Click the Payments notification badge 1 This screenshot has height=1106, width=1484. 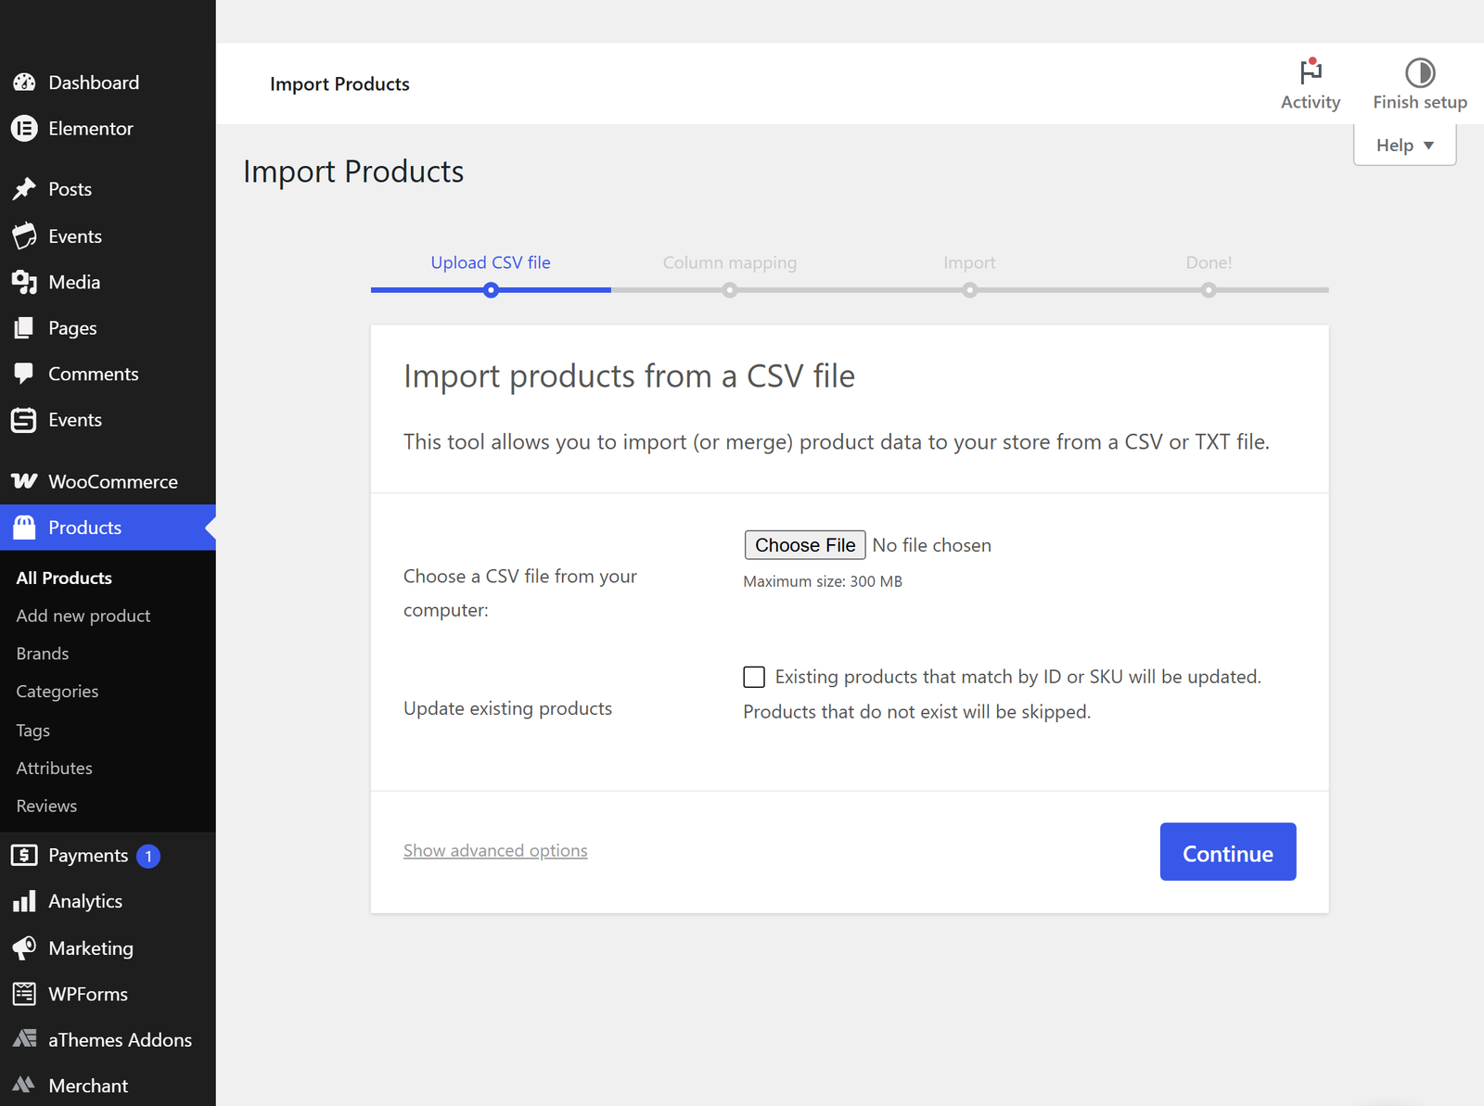click(148, 856)
